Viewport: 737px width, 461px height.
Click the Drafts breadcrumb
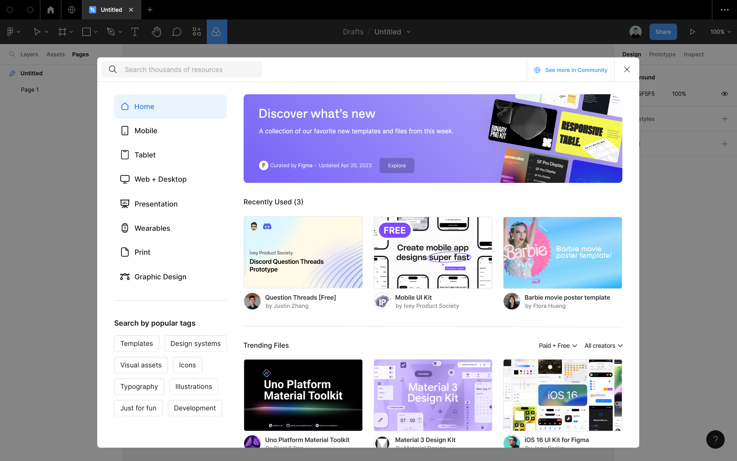(x=353, y=32)
